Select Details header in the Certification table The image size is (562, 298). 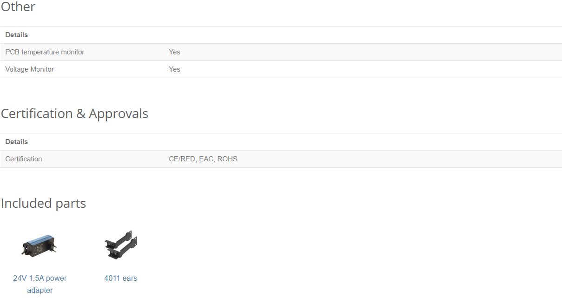click(x=17, y=142)
